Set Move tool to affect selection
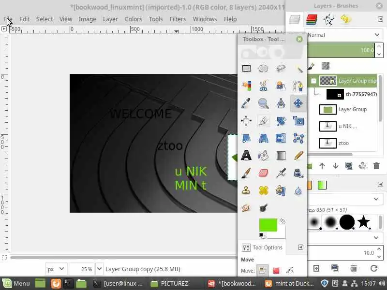387x290 pixels. point(276,271)
